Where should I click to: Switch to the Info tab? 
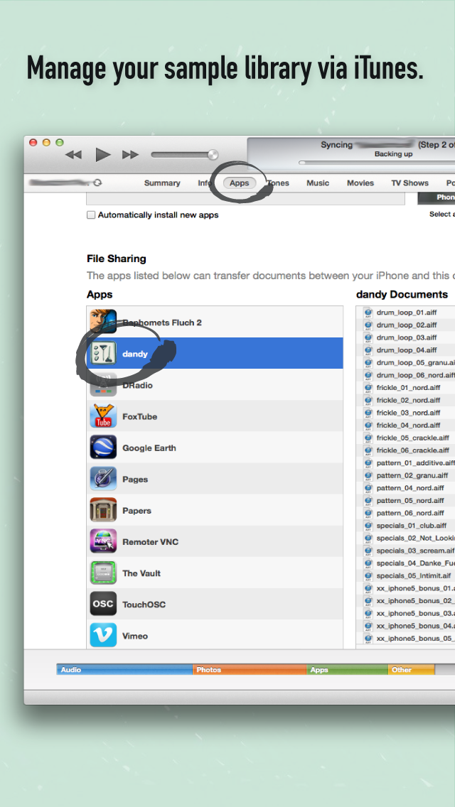click(205, 183)
